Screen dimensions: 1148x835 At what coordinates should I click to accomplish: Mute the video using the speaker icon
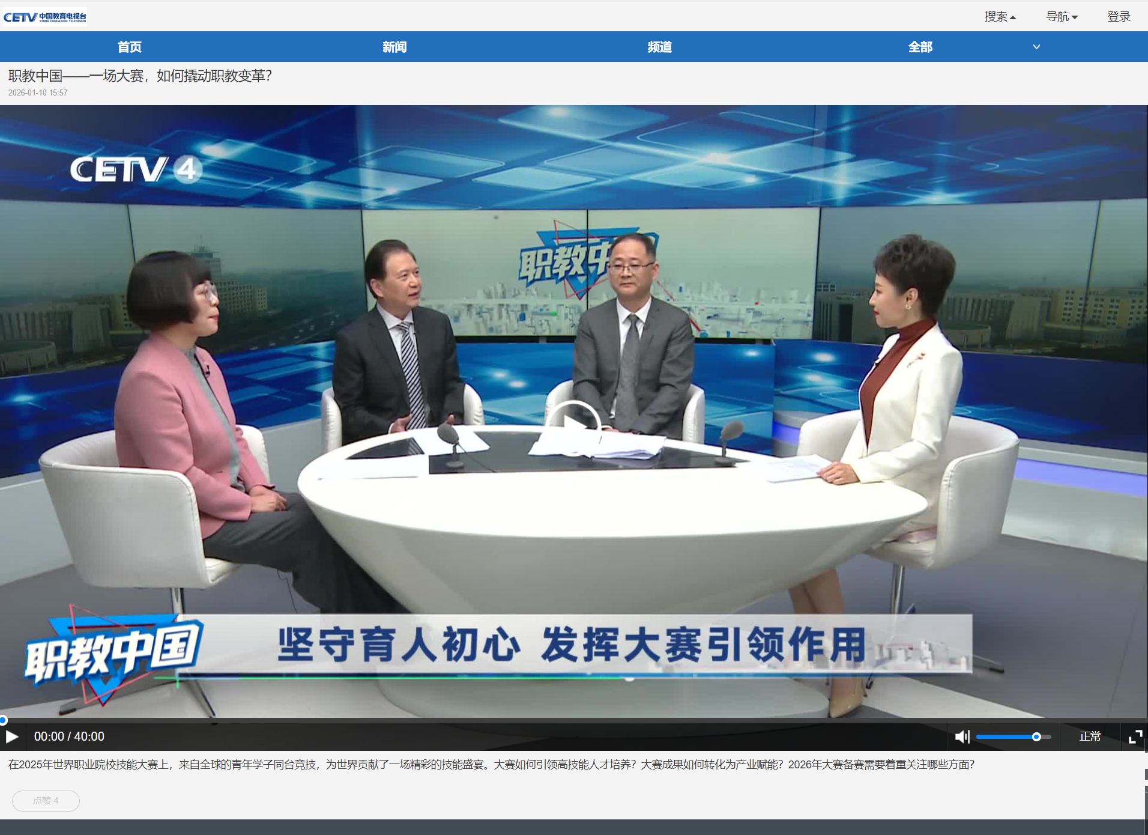click(x=962, y=736)
